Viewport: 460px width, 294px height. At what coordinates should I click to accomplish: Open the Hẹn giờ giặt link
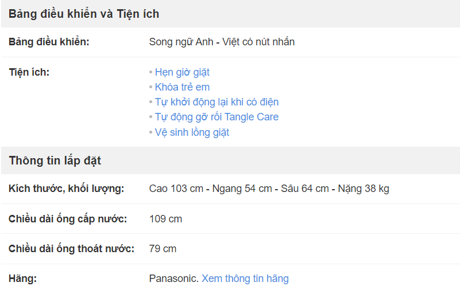pos(182,72)
